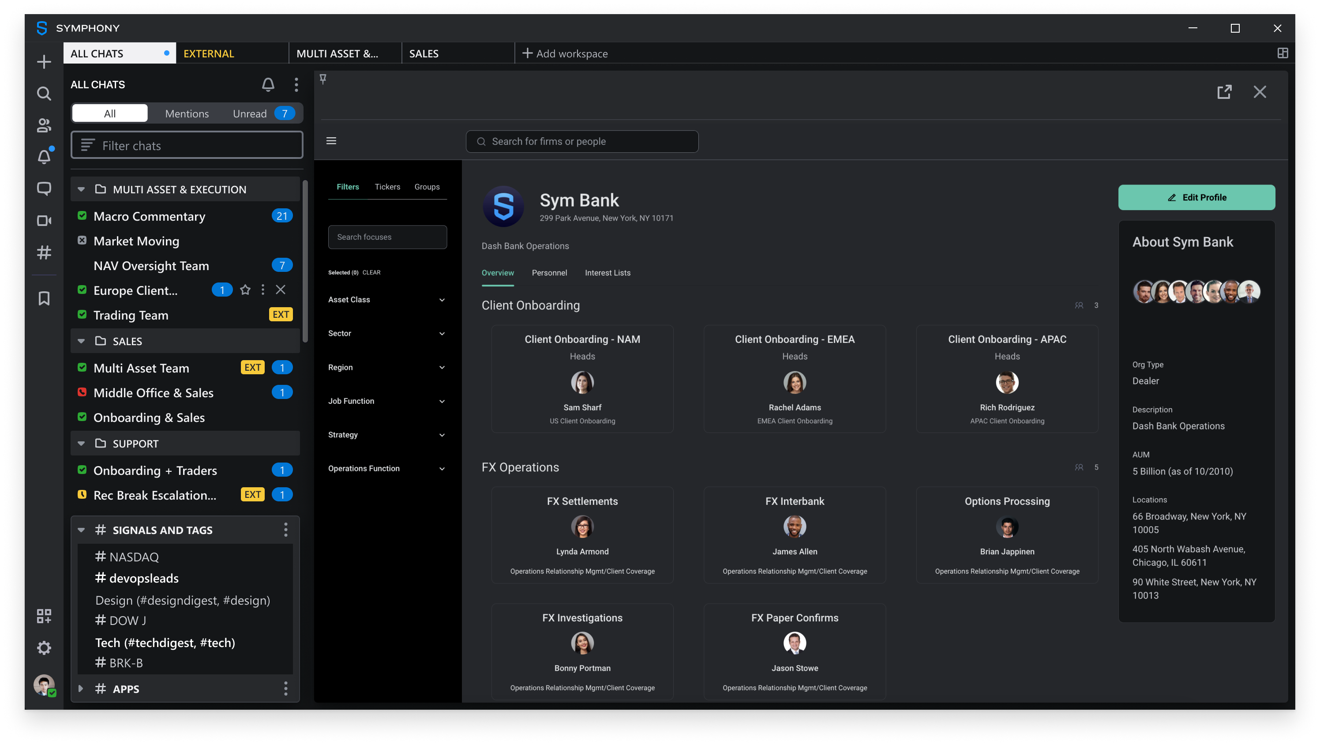
Task: Pop out the directory panel to new window
Action: point(1224,92)
